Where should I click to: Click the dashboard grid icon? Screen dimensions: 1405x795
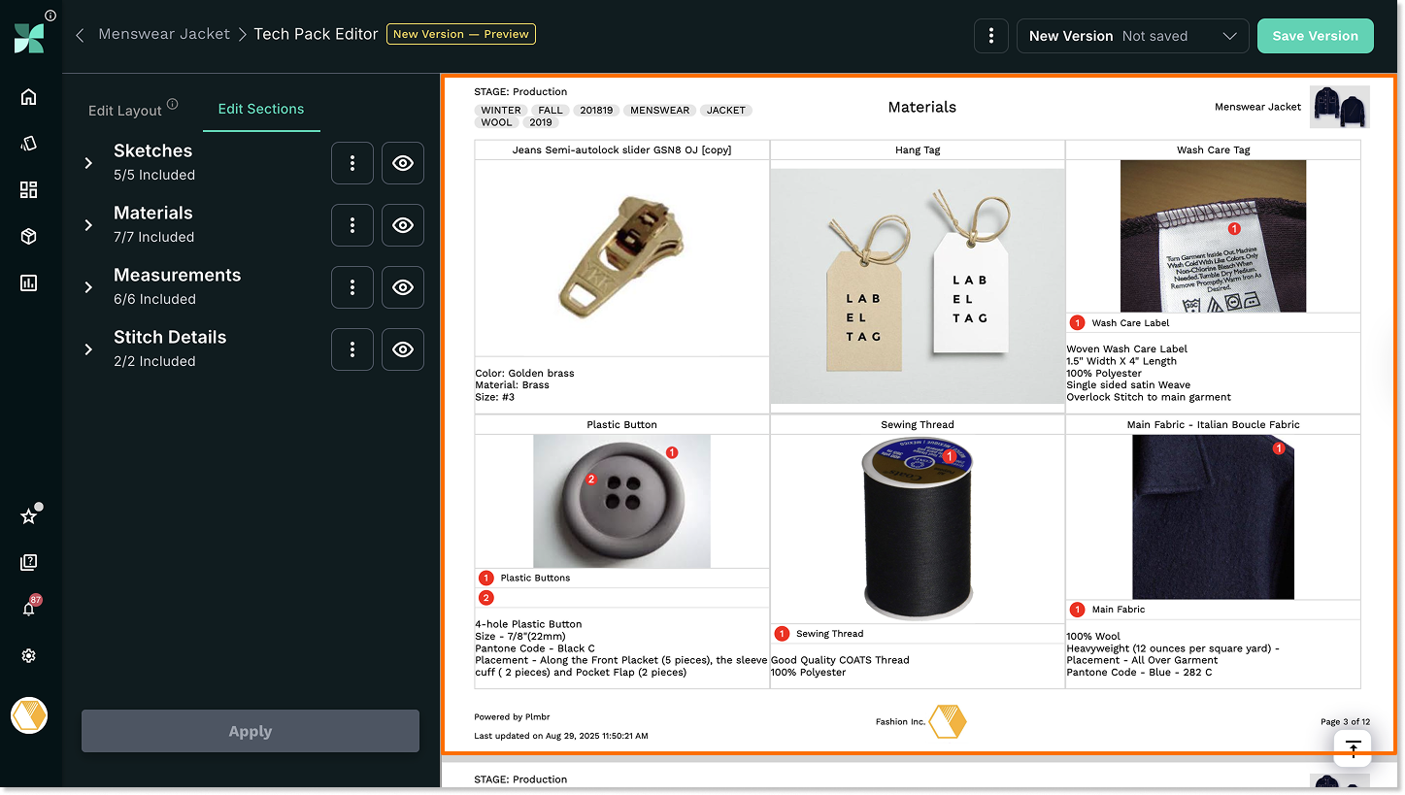(x=28, y=189)
